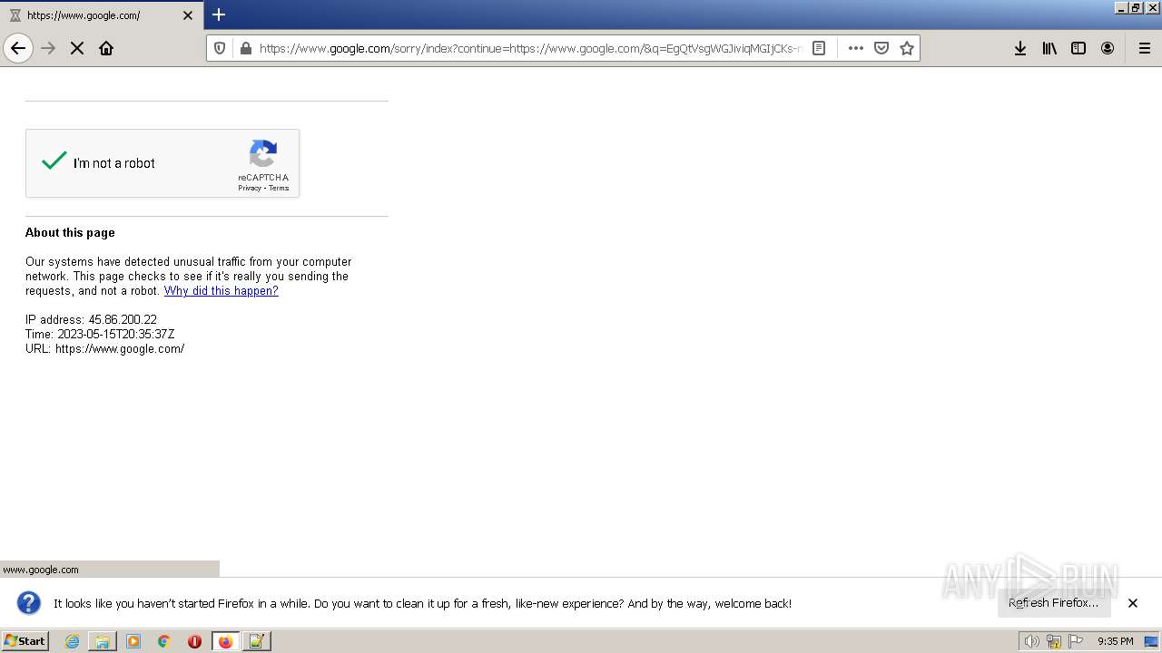Image resolution: width=1162 pixels, height=653 pixels.
Task: Click the forward navigation arrow
Action: [48, 48]
